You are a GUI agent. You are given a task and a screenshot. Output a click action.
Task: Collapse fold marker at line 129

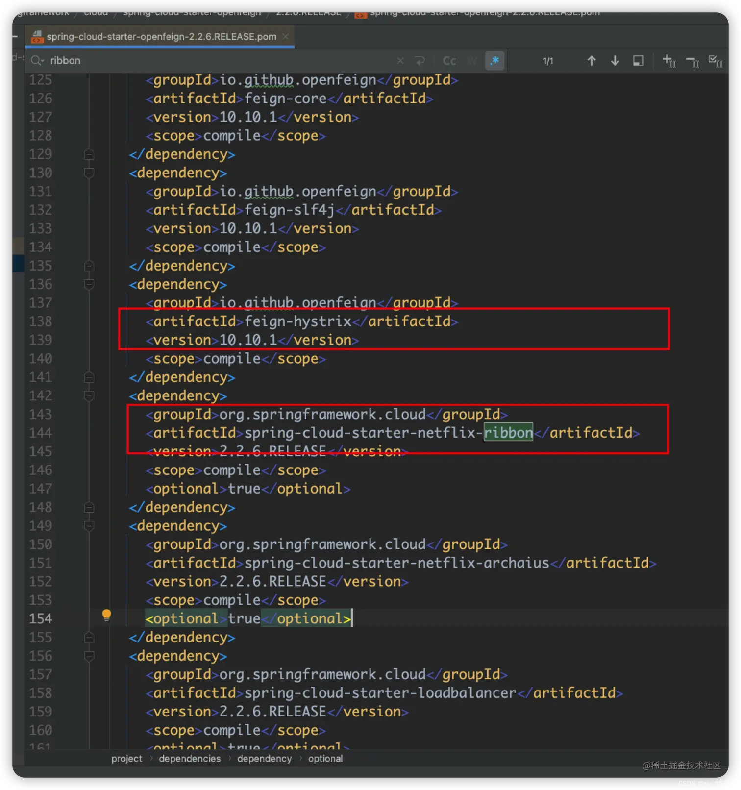(x=89, y=154)
